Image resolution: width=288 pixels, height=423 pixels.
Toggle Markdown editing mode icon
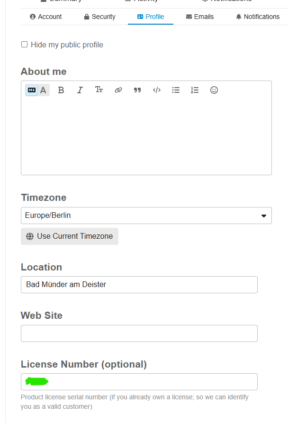pos(32,90)
